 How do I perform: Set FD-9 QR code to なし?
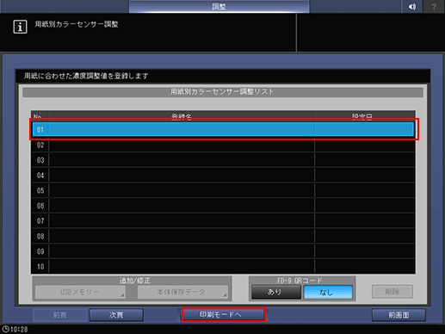tap(328, 292)
